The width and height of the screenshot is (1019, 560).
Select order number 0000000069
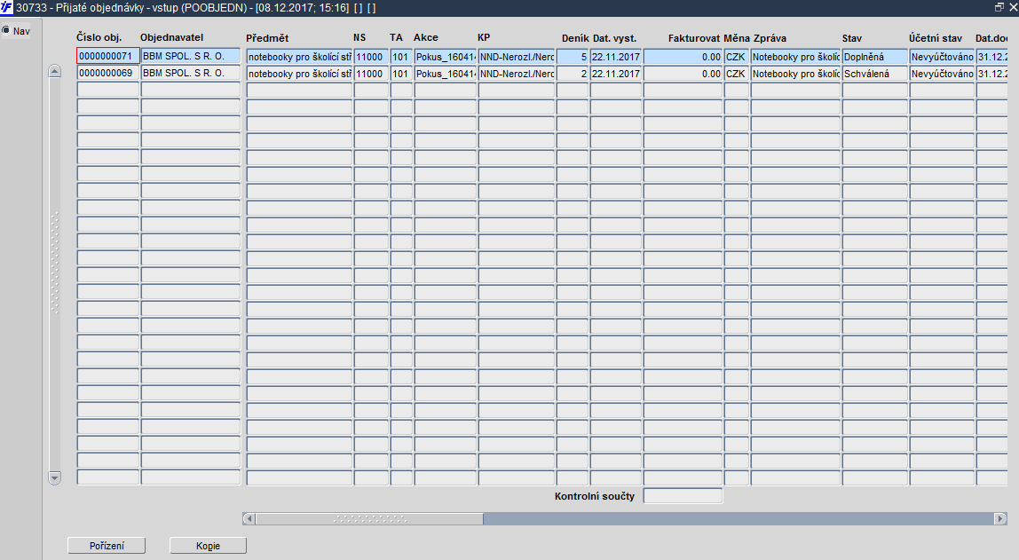(x=108, y=74)
